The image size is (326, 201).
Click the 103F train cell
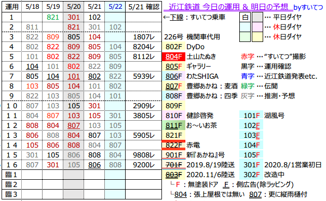251,135
